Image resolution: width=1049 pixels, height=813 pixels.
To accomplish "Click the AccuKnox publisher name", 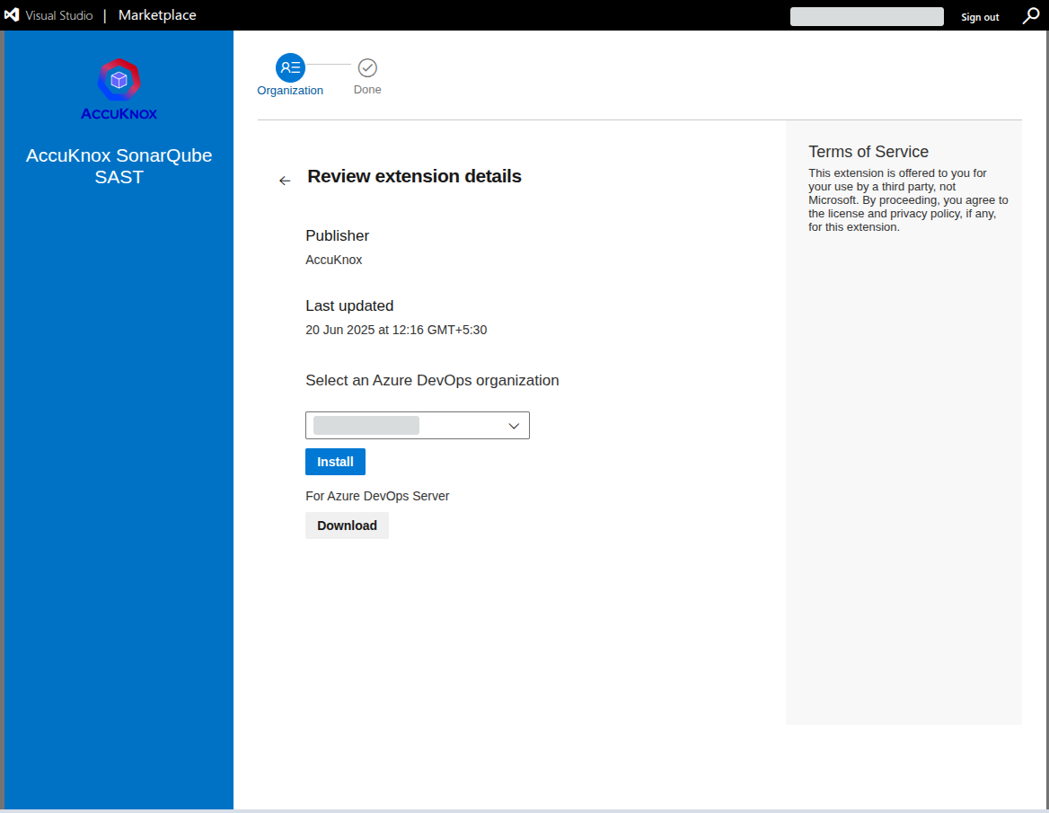I will [x=334, y=260].
